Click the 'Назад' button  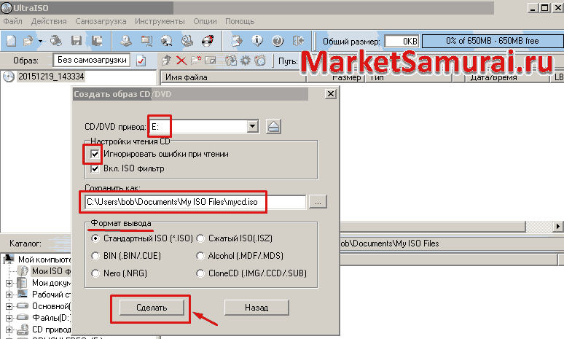coord(256,308)
